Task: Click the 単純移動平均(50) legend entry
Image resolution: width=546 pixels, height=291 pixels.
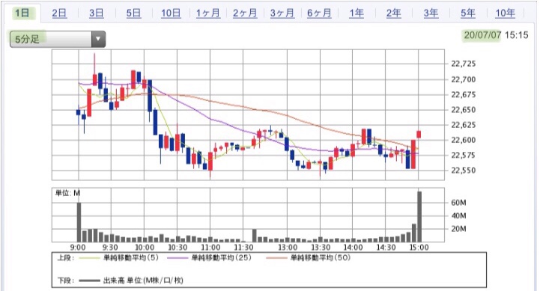Action: [x=308, y=258]
